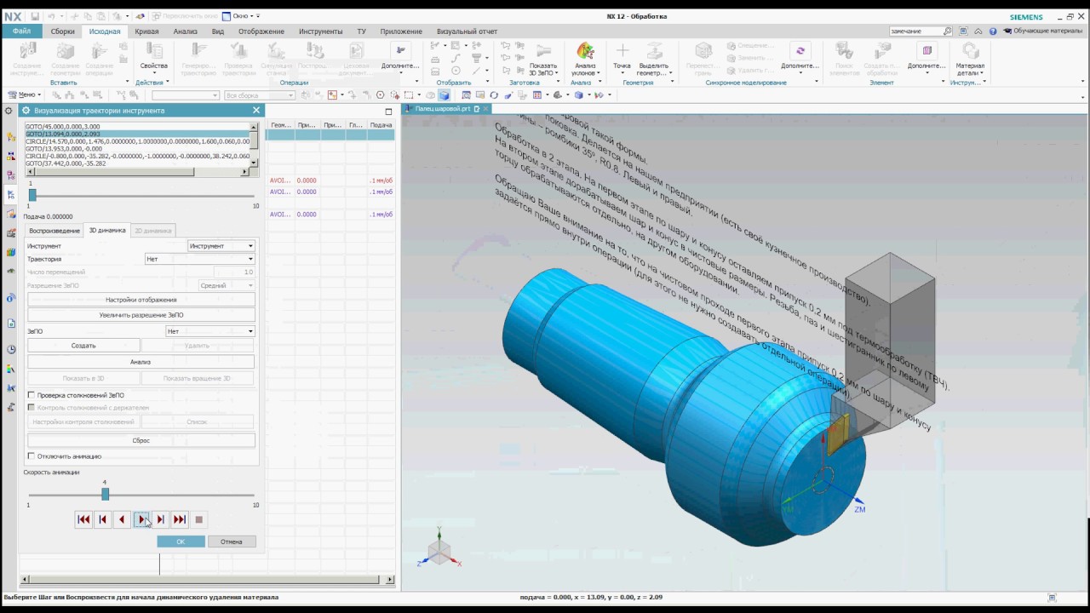Screen dimensions: 1090x613
Task: Open the ЗвПО dropdown
Action: (210, 331)
